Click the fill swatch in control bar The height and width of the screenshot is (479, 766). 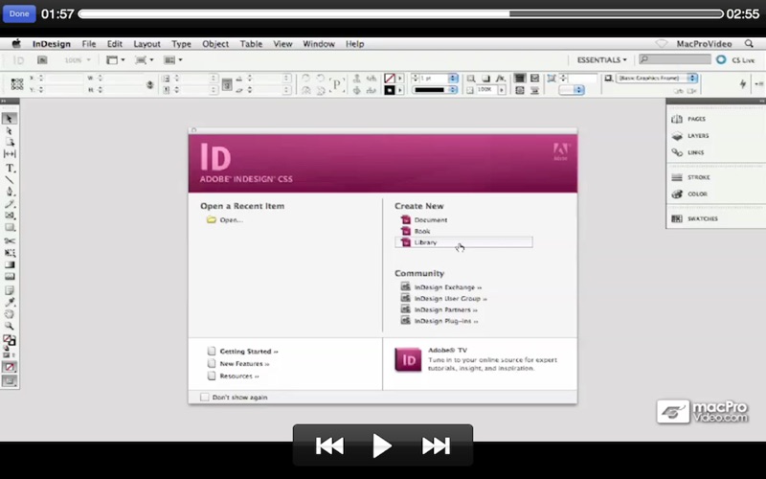pyautogui.click(x=390, y=79)
